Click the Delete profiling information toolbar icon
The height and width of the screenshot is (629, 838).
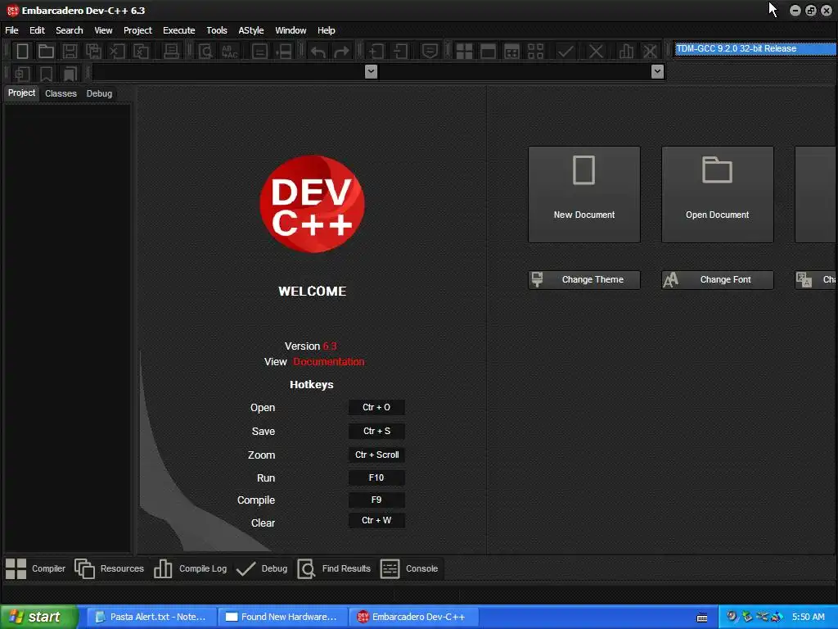[x=650, y=52]
